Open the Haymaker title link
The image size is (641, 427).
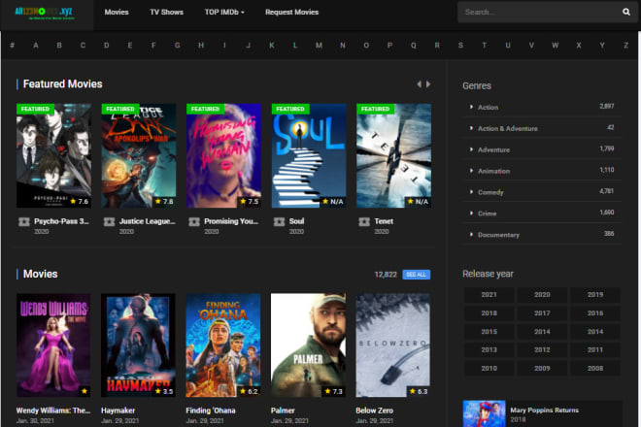pos(118,411)
